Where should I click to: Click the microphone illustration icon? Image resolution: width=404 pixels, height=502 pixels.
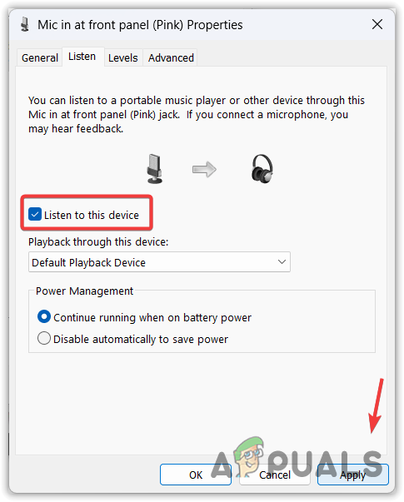tap(155, 169)
